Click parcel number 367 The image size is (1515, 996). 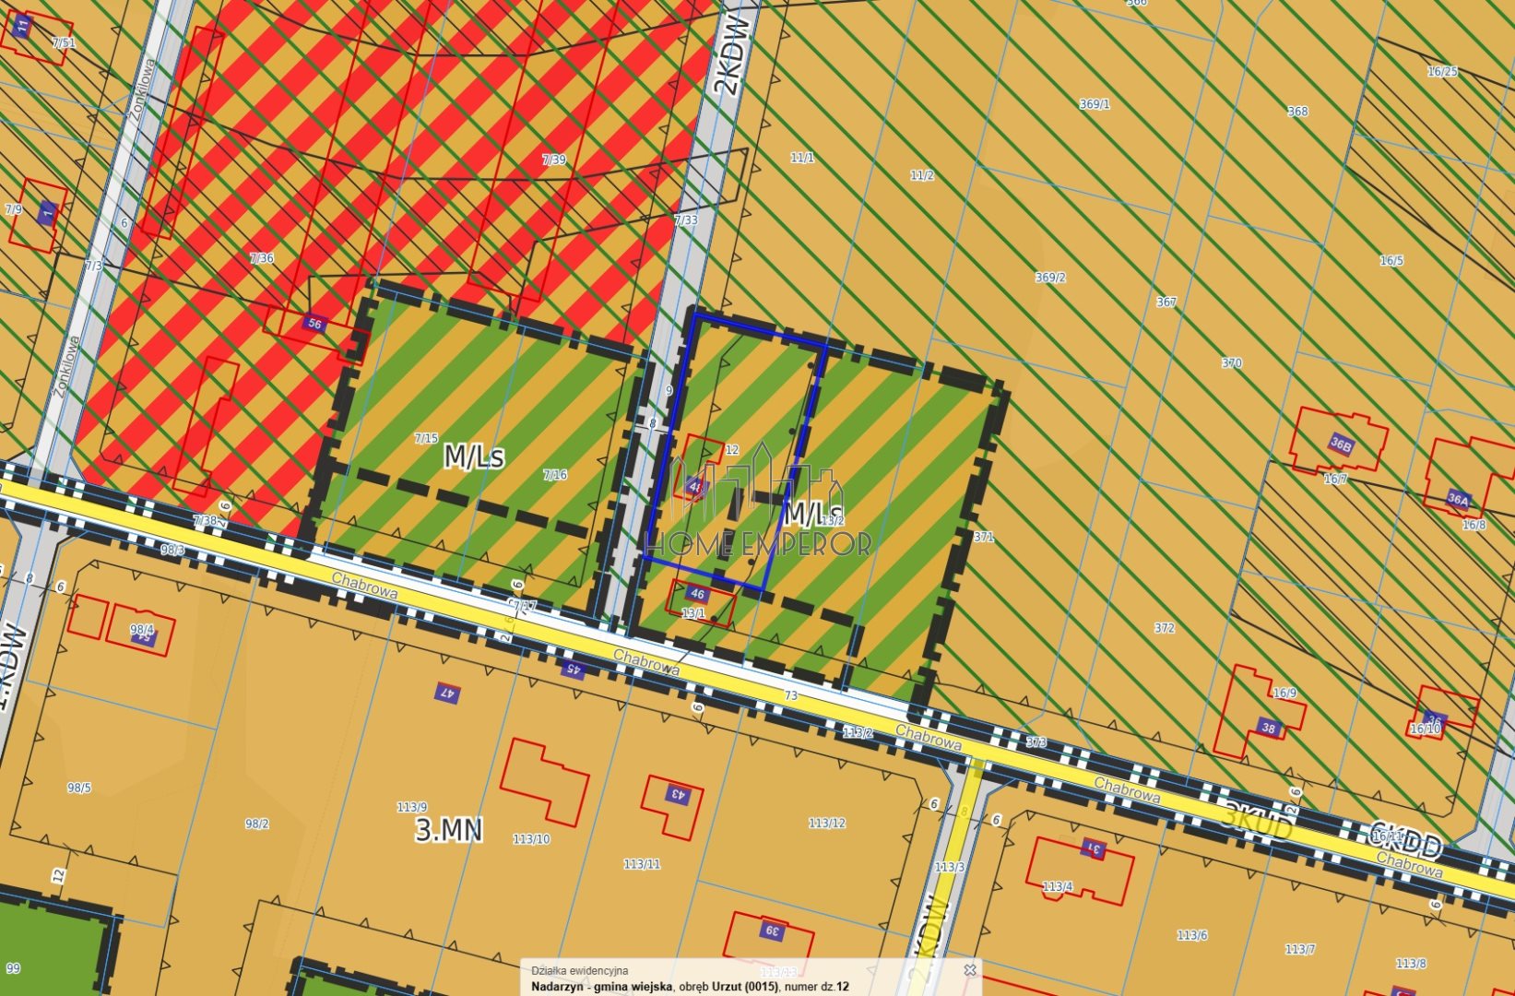[1166, 302]
